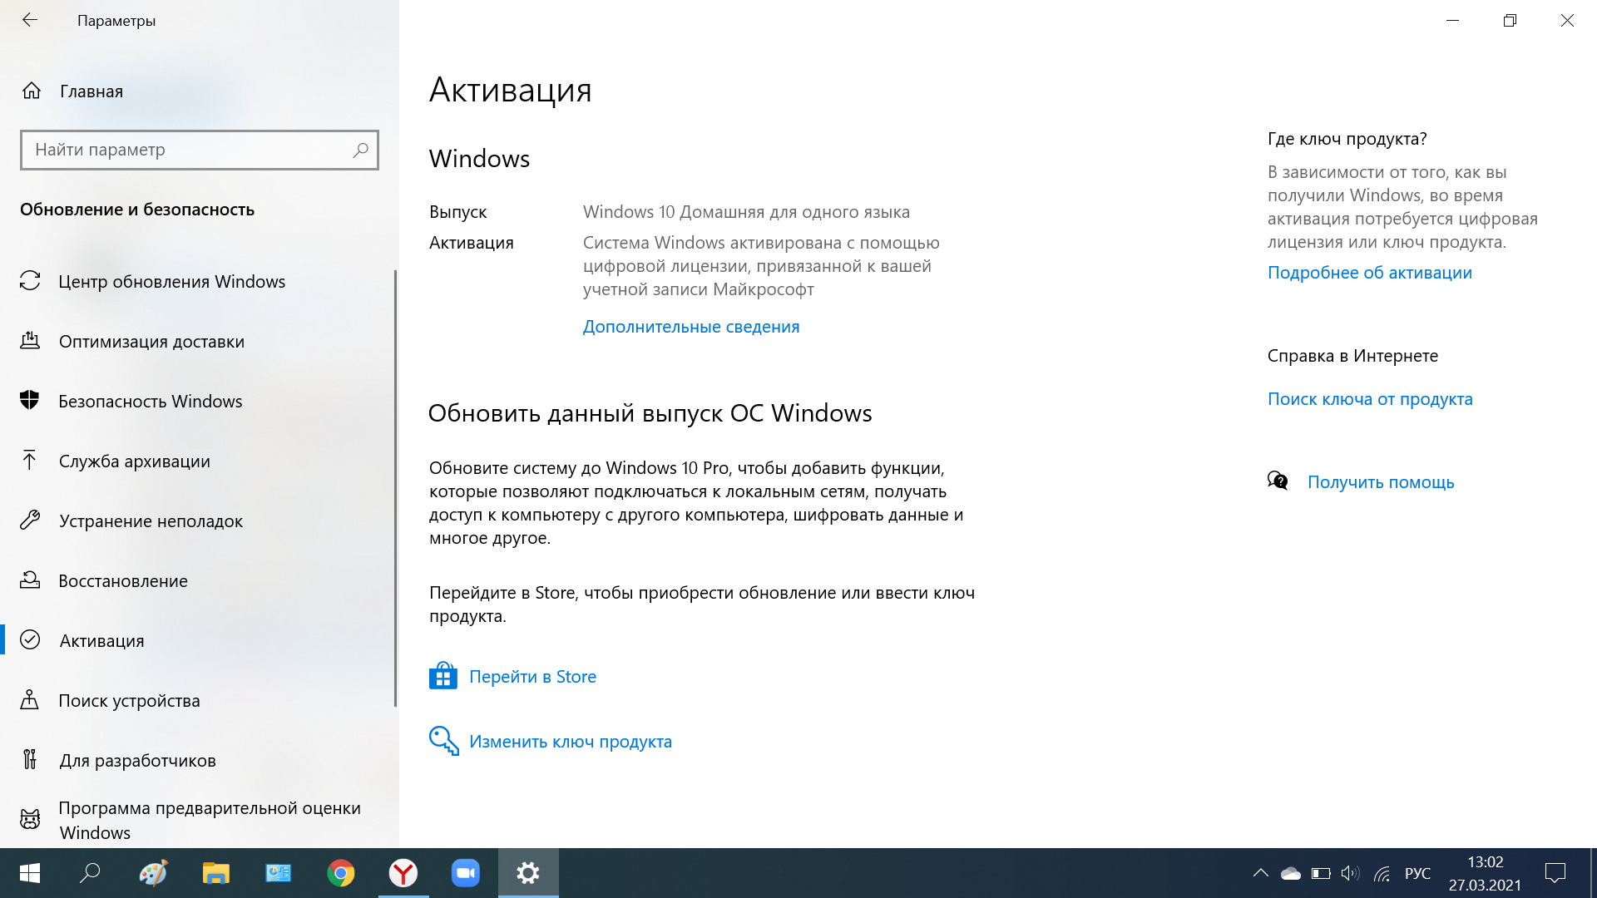The height and width of the screenshot is (898, 1597).
Task: Focus the Найти параметр search field
Action: coord(200,150)
